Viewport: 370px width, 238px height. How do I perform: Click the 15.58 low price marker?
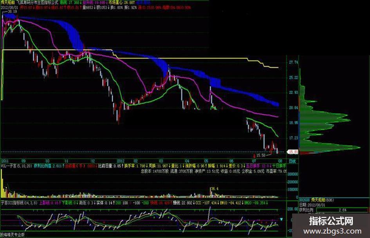click(261, 155)
